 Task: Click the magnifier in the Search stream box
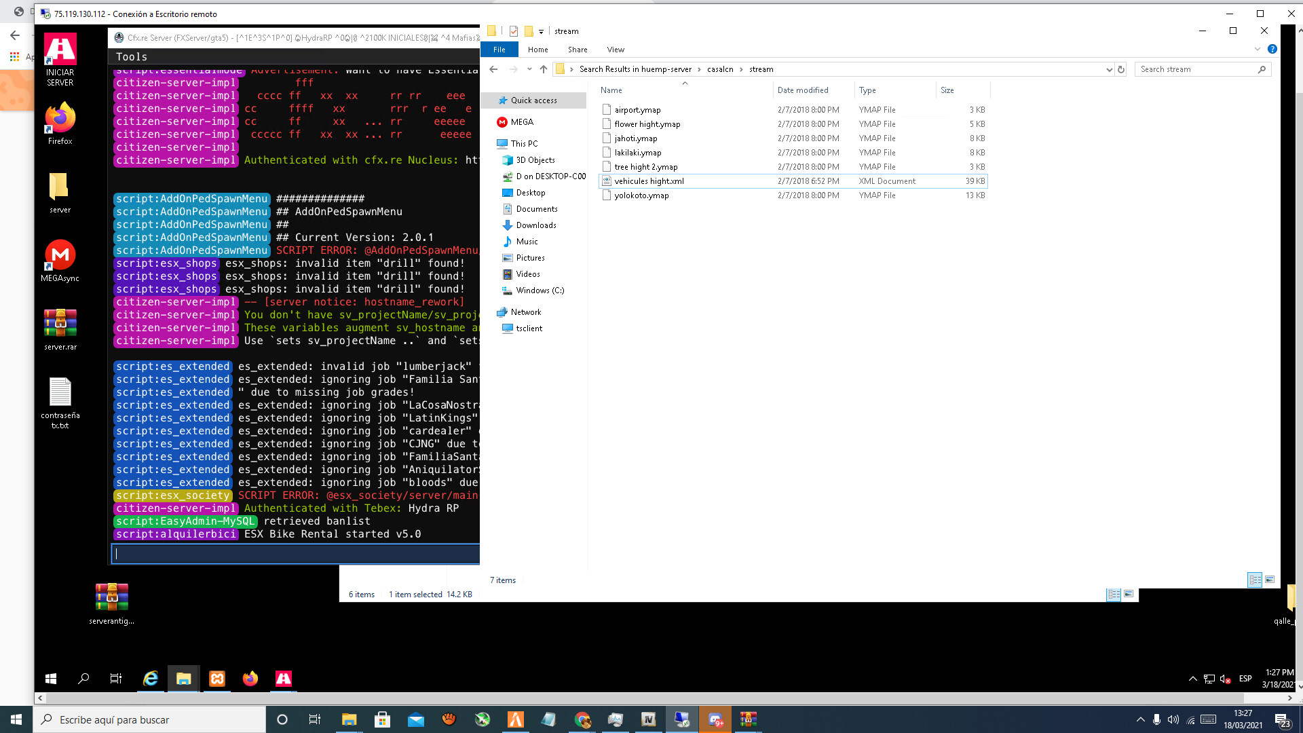(x=1262, y=69)
